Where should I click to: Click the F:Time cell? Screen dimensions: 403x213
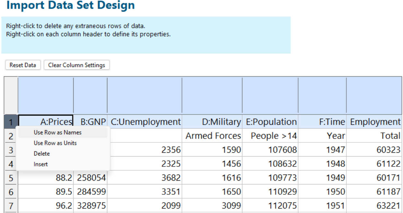click(x=322, y=122)
